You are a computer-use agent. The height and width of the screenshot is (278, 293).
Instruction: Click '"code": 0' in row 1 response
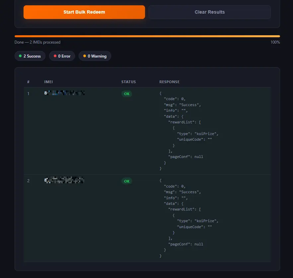175,99
